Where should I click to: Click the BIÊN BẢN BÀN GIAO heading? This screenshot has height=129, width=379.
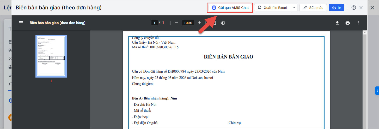(229, 57)
